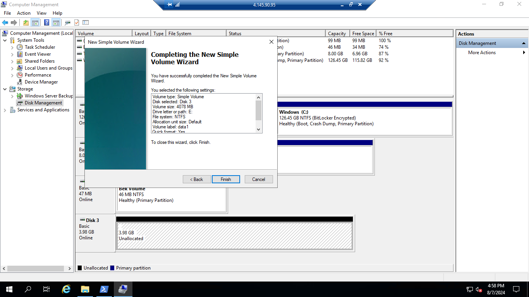The width and height of the screenshot is (529, 297).
Task: Click the console tree scroll-right arrow
Action: click(70, 268)
